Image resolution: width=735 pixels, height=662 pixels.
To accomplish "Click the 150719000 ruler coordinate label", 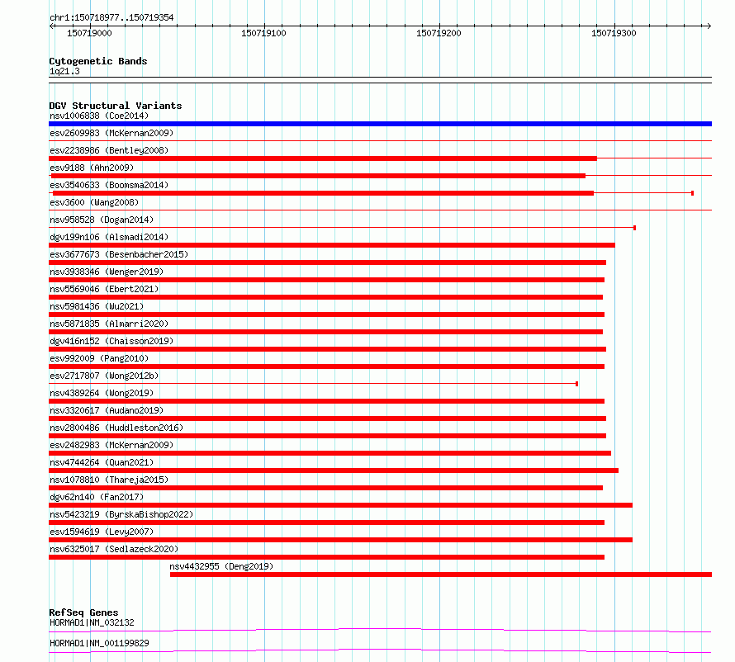I will [89, 33].
